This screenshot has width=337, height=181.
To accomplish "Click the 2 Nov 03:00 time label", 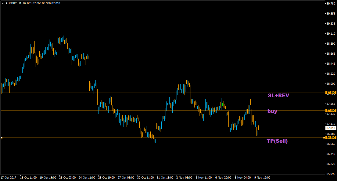I will (185, 177).
